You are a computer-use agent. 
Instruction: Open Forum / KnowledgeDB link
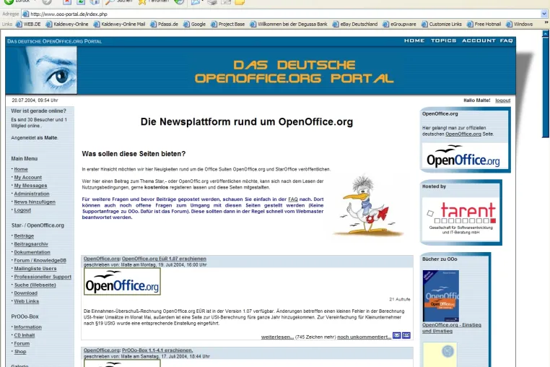(x=40, y=261)
